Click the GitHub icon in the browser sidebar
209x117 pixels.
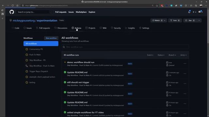[x=3, y=14]
